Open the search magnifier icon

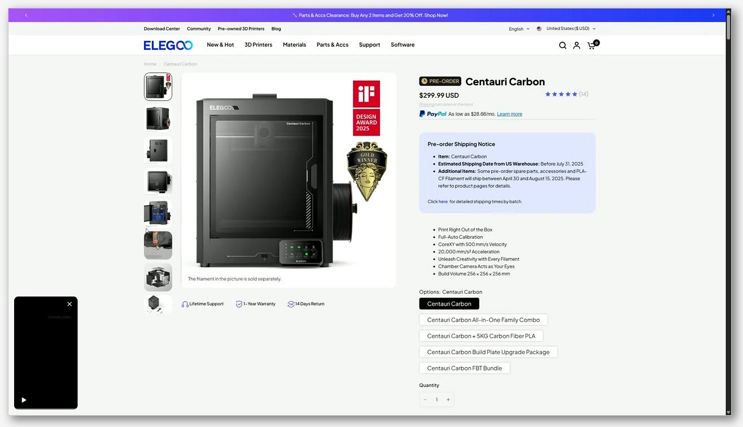[x=562, y=45]
